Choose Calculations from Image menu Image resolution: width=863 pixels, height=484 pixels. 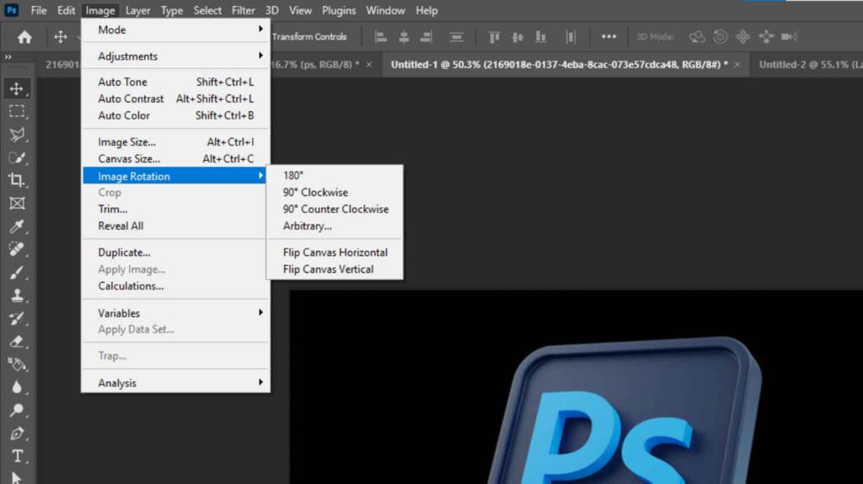(175, 286)
